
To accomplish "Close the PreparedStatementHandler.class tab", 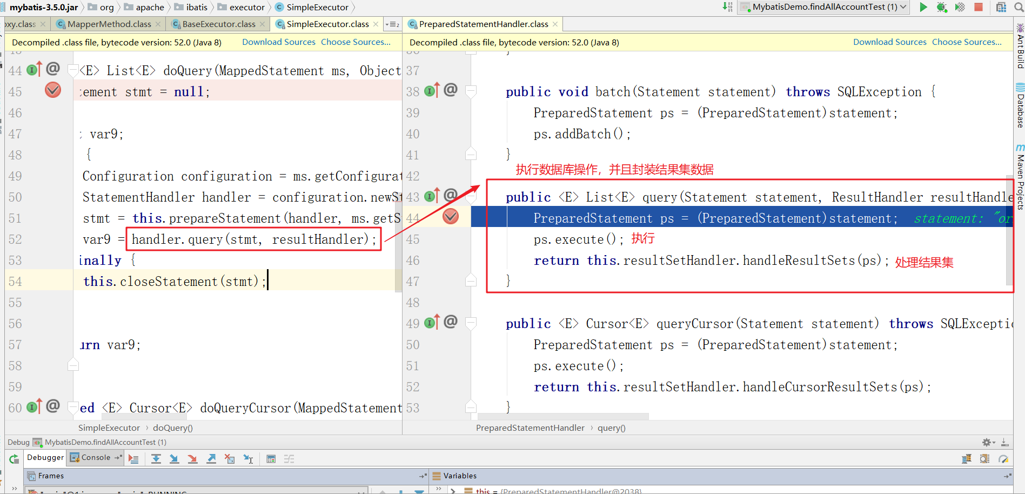I will 555,24.
